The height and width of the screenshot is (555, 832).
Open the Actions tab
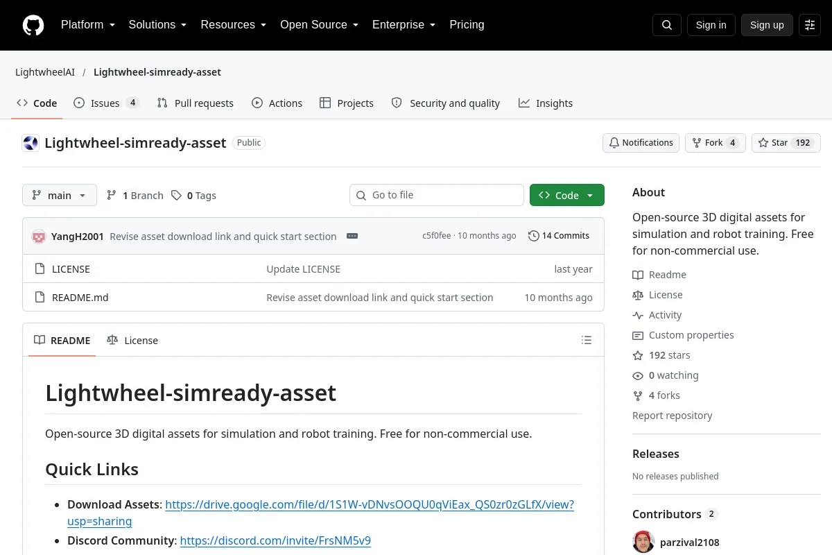pyautogui.click(x=277, y=103)
